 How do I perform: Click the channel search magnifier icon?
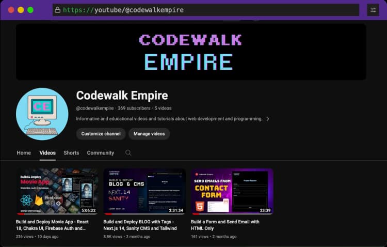pyautogui.click(x=128, y=153)
